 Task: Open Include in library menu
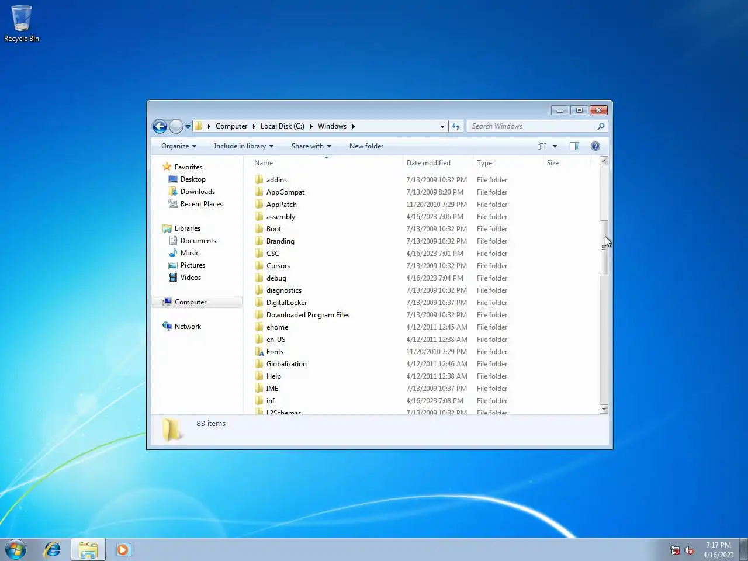(244, 146)
